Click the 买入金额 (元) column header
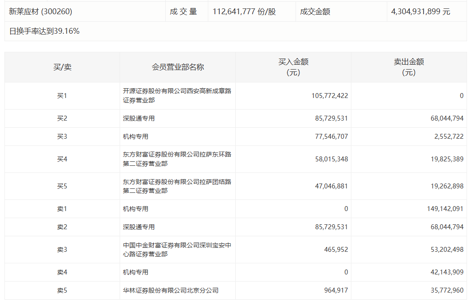The image size is (471, 305). click(293, 67)
